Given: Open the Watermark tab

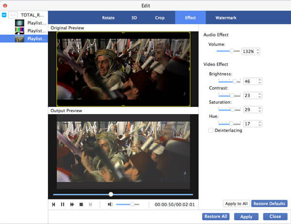Looking at the screenshot, I should [226, 18].
